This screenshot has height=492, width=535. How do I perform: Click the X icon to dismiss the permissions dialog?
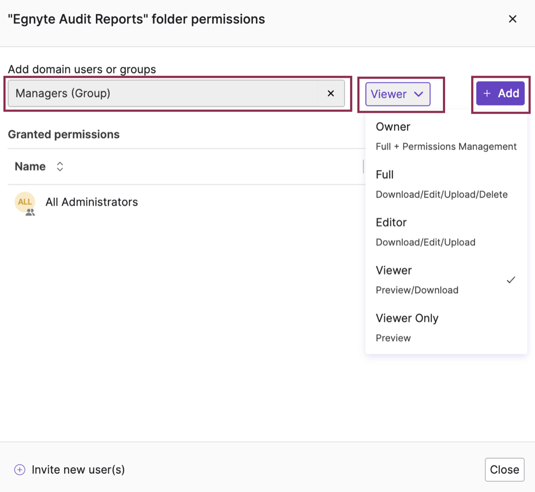coord(513,19)
